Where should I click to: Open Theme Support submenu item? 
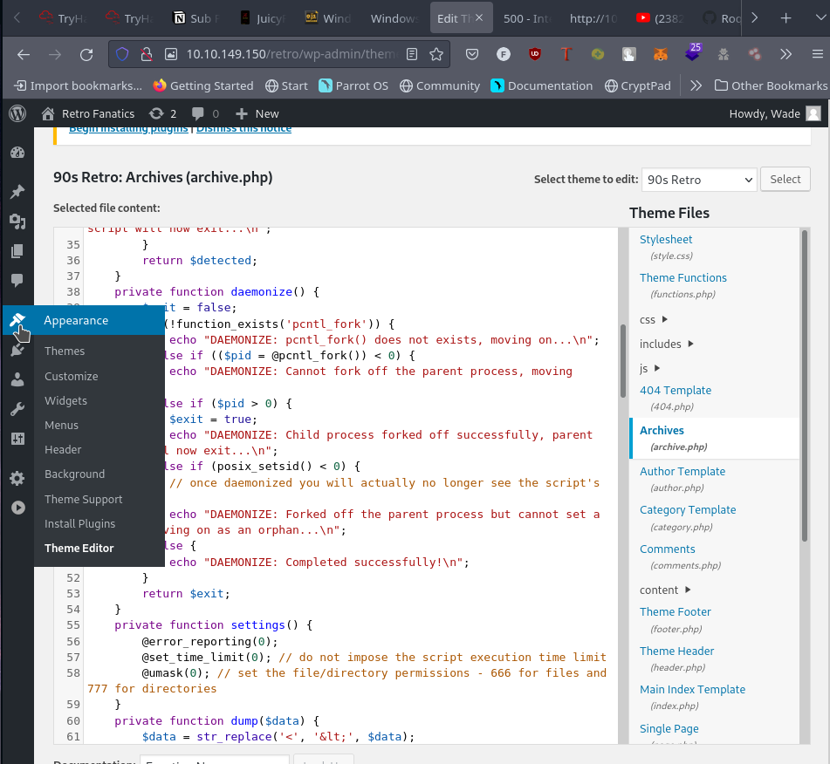coord(84,500)
